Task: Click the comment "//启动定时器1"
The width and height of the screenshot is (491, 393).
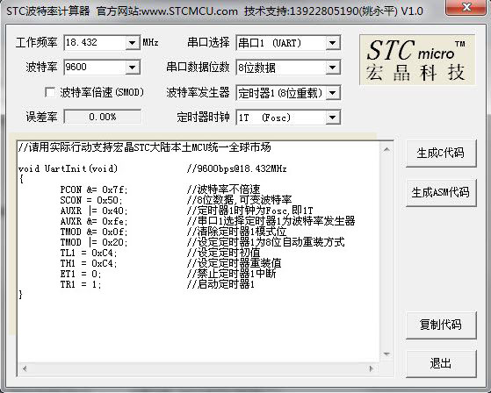Action: (x=220, y=284)
